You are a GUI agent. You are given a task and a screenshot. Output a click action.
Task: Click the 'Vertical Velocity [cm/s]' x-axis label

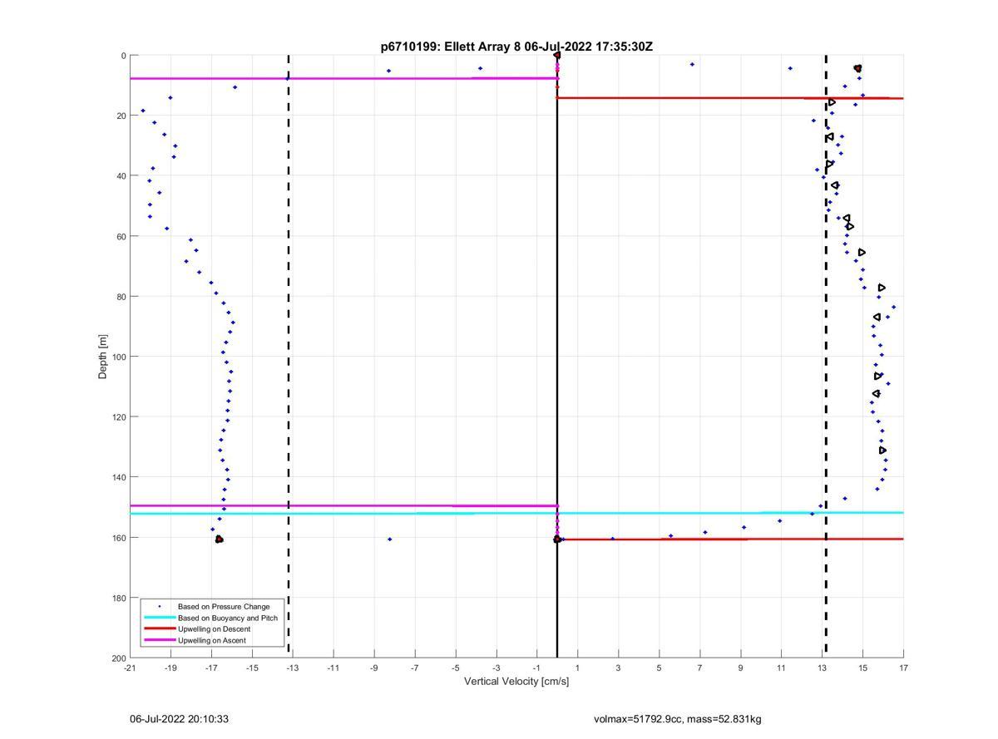pos(516,682)
